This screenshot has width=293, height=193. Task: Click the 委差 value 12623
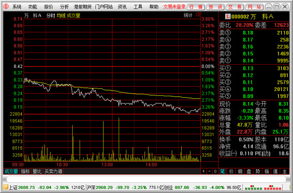tap(281, 25)
